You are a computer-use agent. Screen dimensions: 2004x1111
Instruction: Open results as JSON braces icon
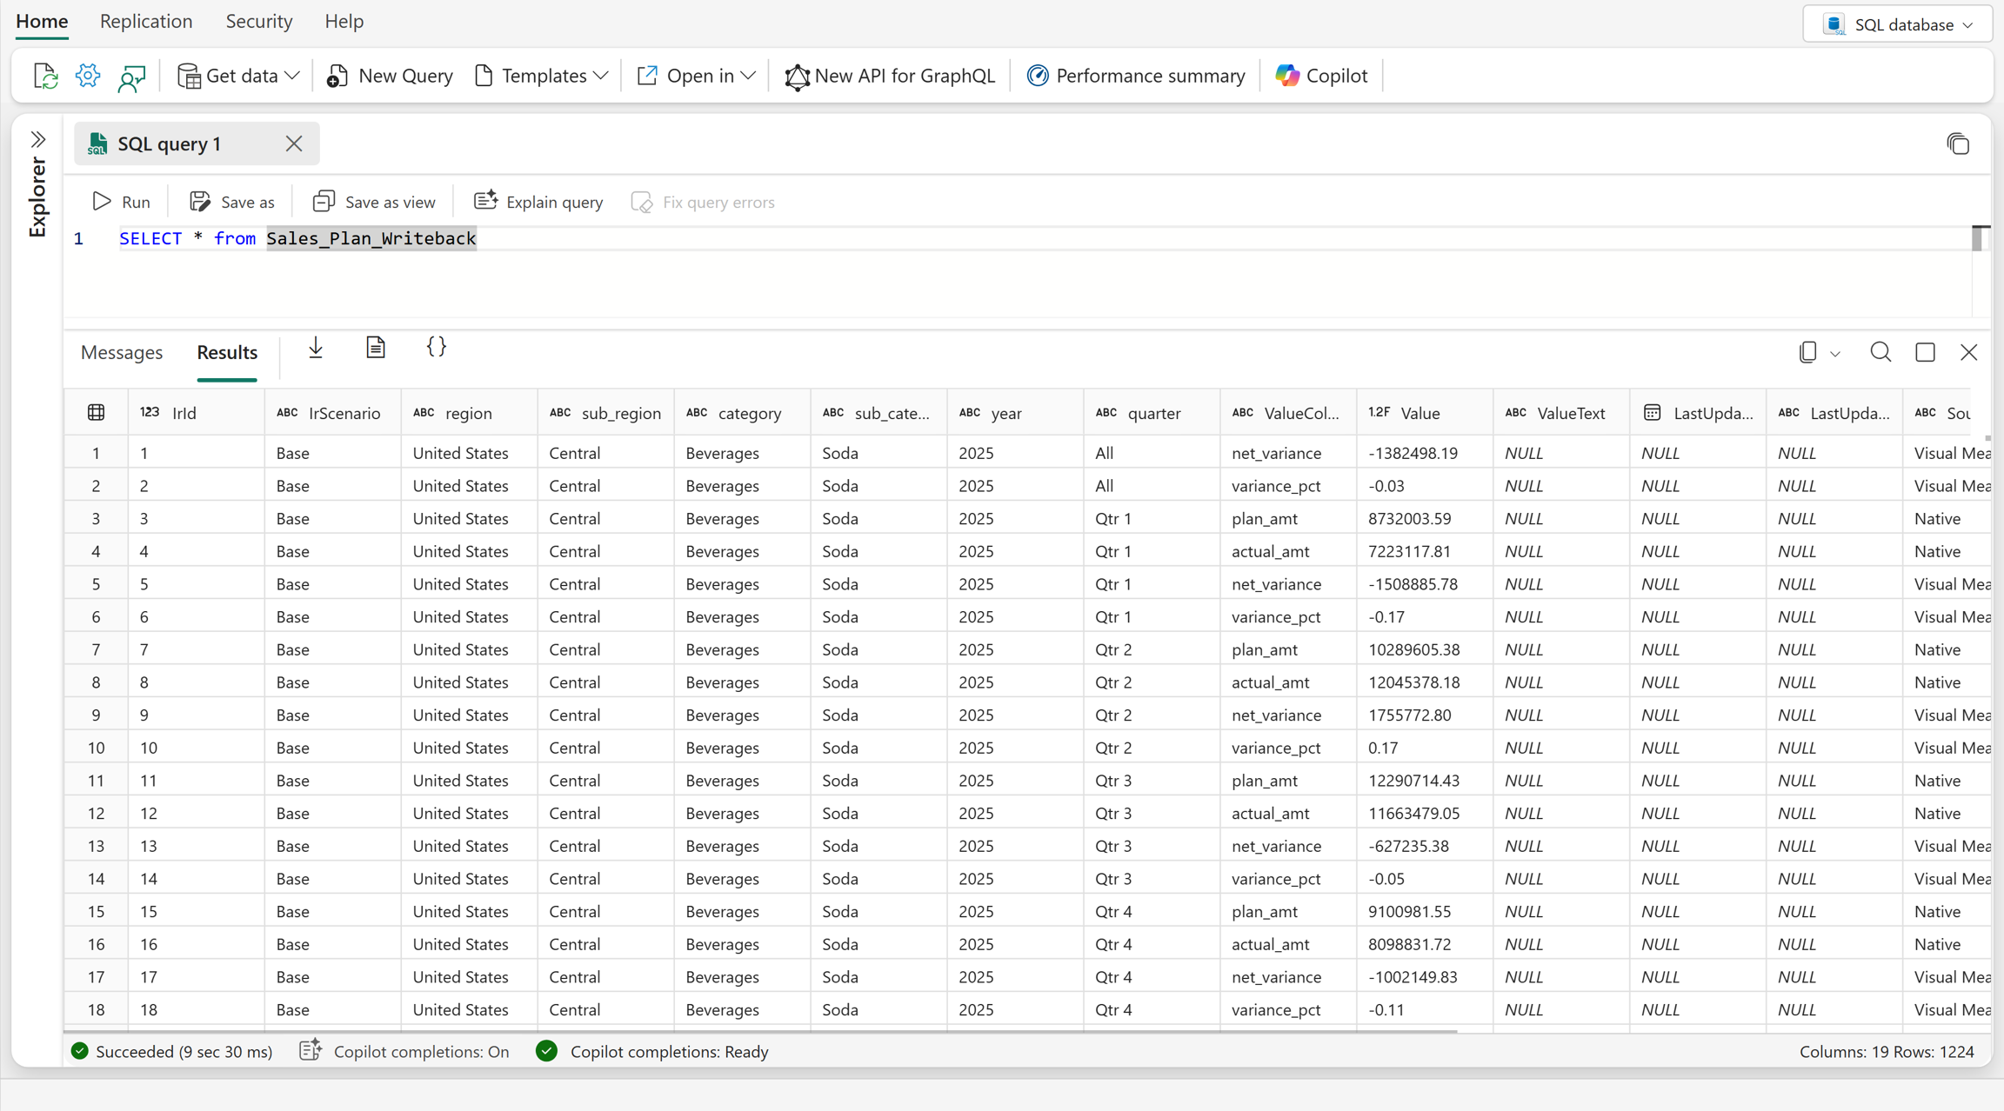coord(437,348)
